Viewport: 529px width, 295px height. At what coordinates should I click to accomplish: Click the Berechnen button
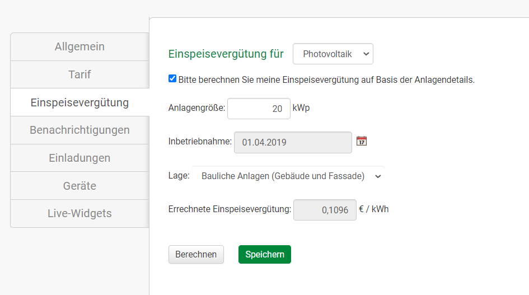click(196, 254)
